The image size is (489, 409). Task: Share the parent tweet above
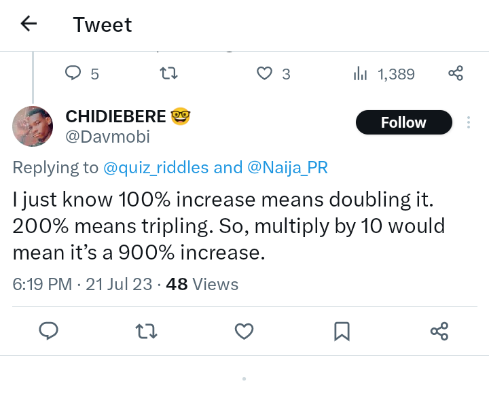[456, 73]
